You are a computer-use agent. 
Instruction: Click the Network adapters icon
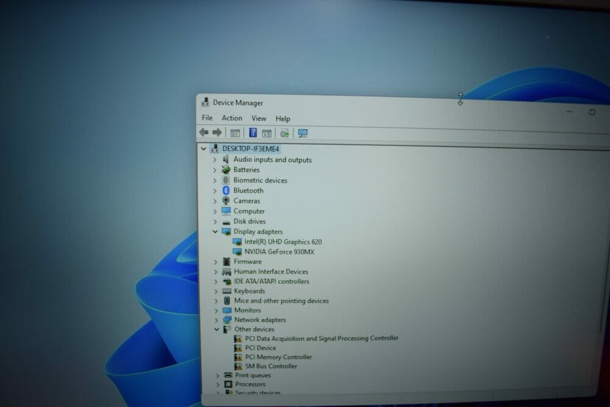pyautogui.click(x=227, y=320)
